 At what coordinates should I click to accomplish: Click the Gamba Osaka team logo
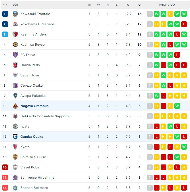click(15, 137)
